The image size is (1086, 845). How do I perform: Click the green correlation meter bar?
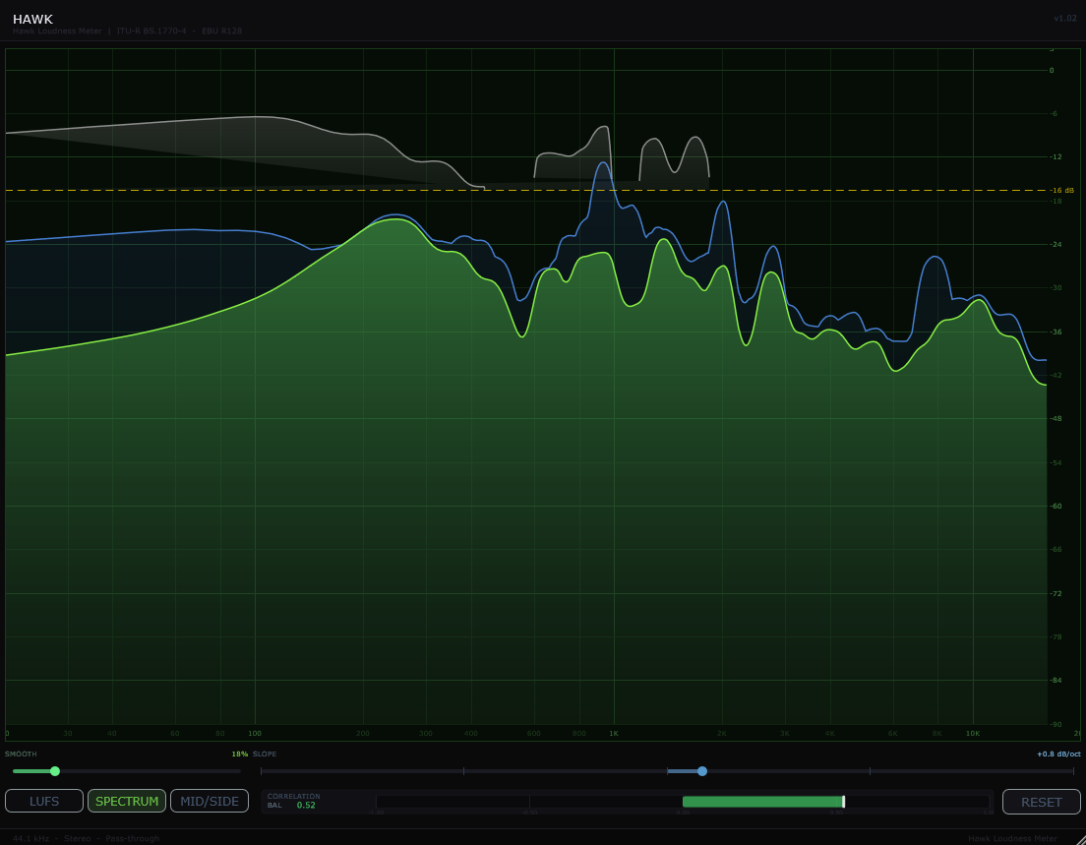[762, 802]
